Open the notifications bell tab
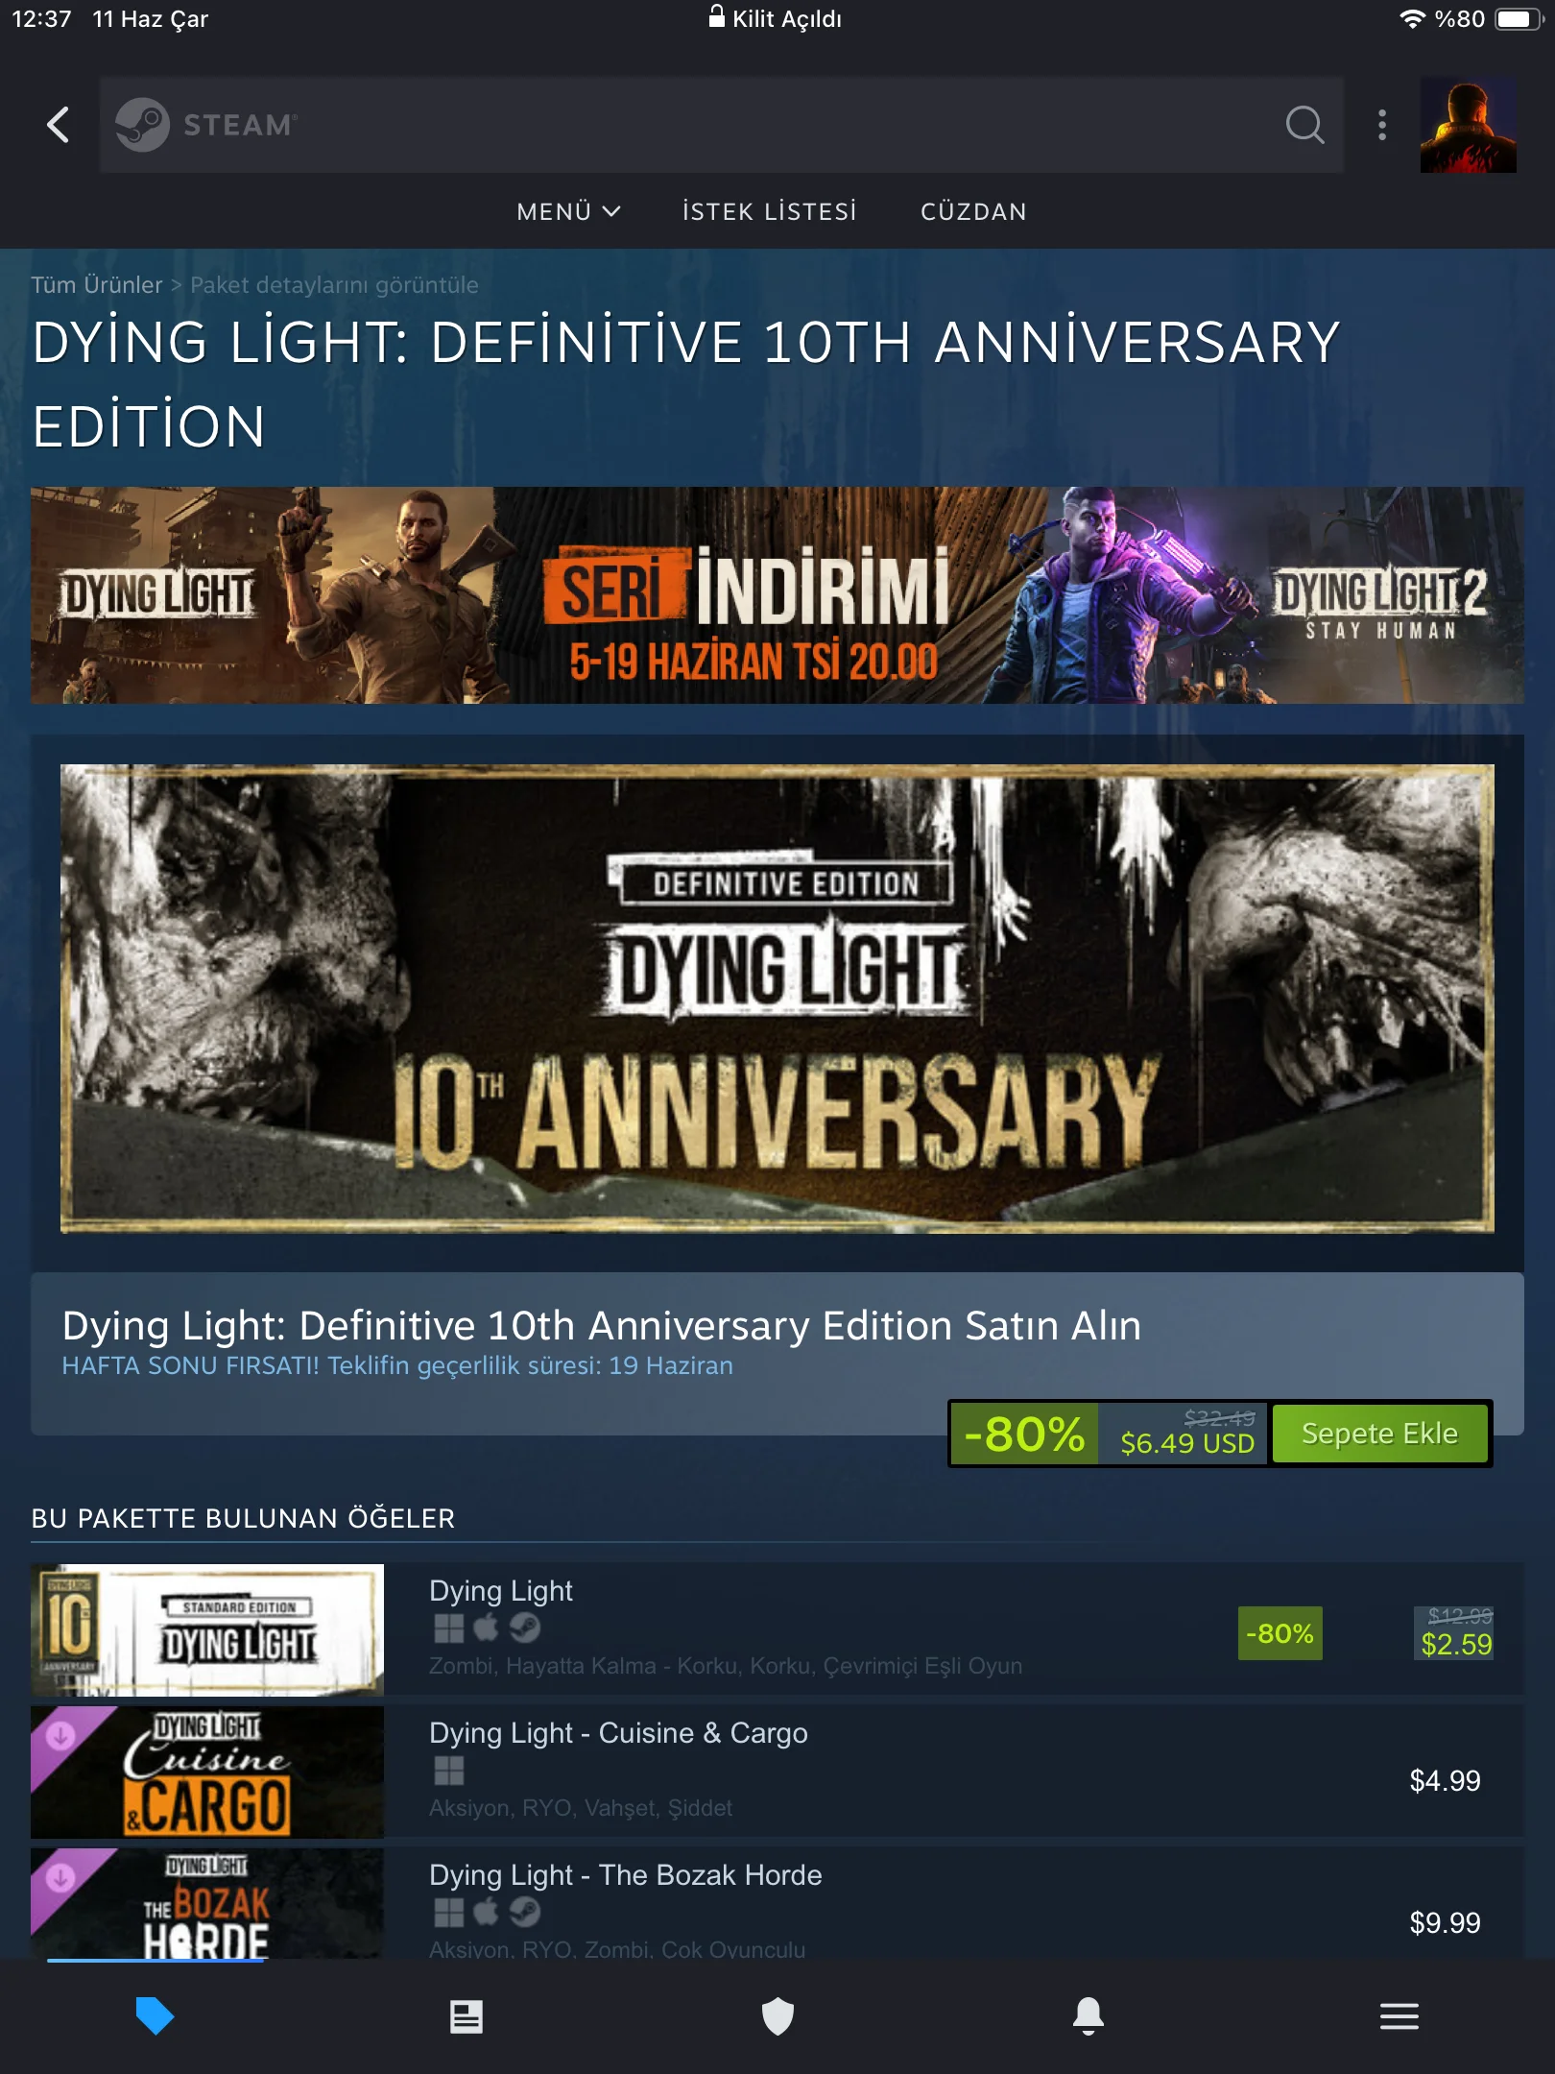The image size is (1555, 2074). click(1088, 2016)
